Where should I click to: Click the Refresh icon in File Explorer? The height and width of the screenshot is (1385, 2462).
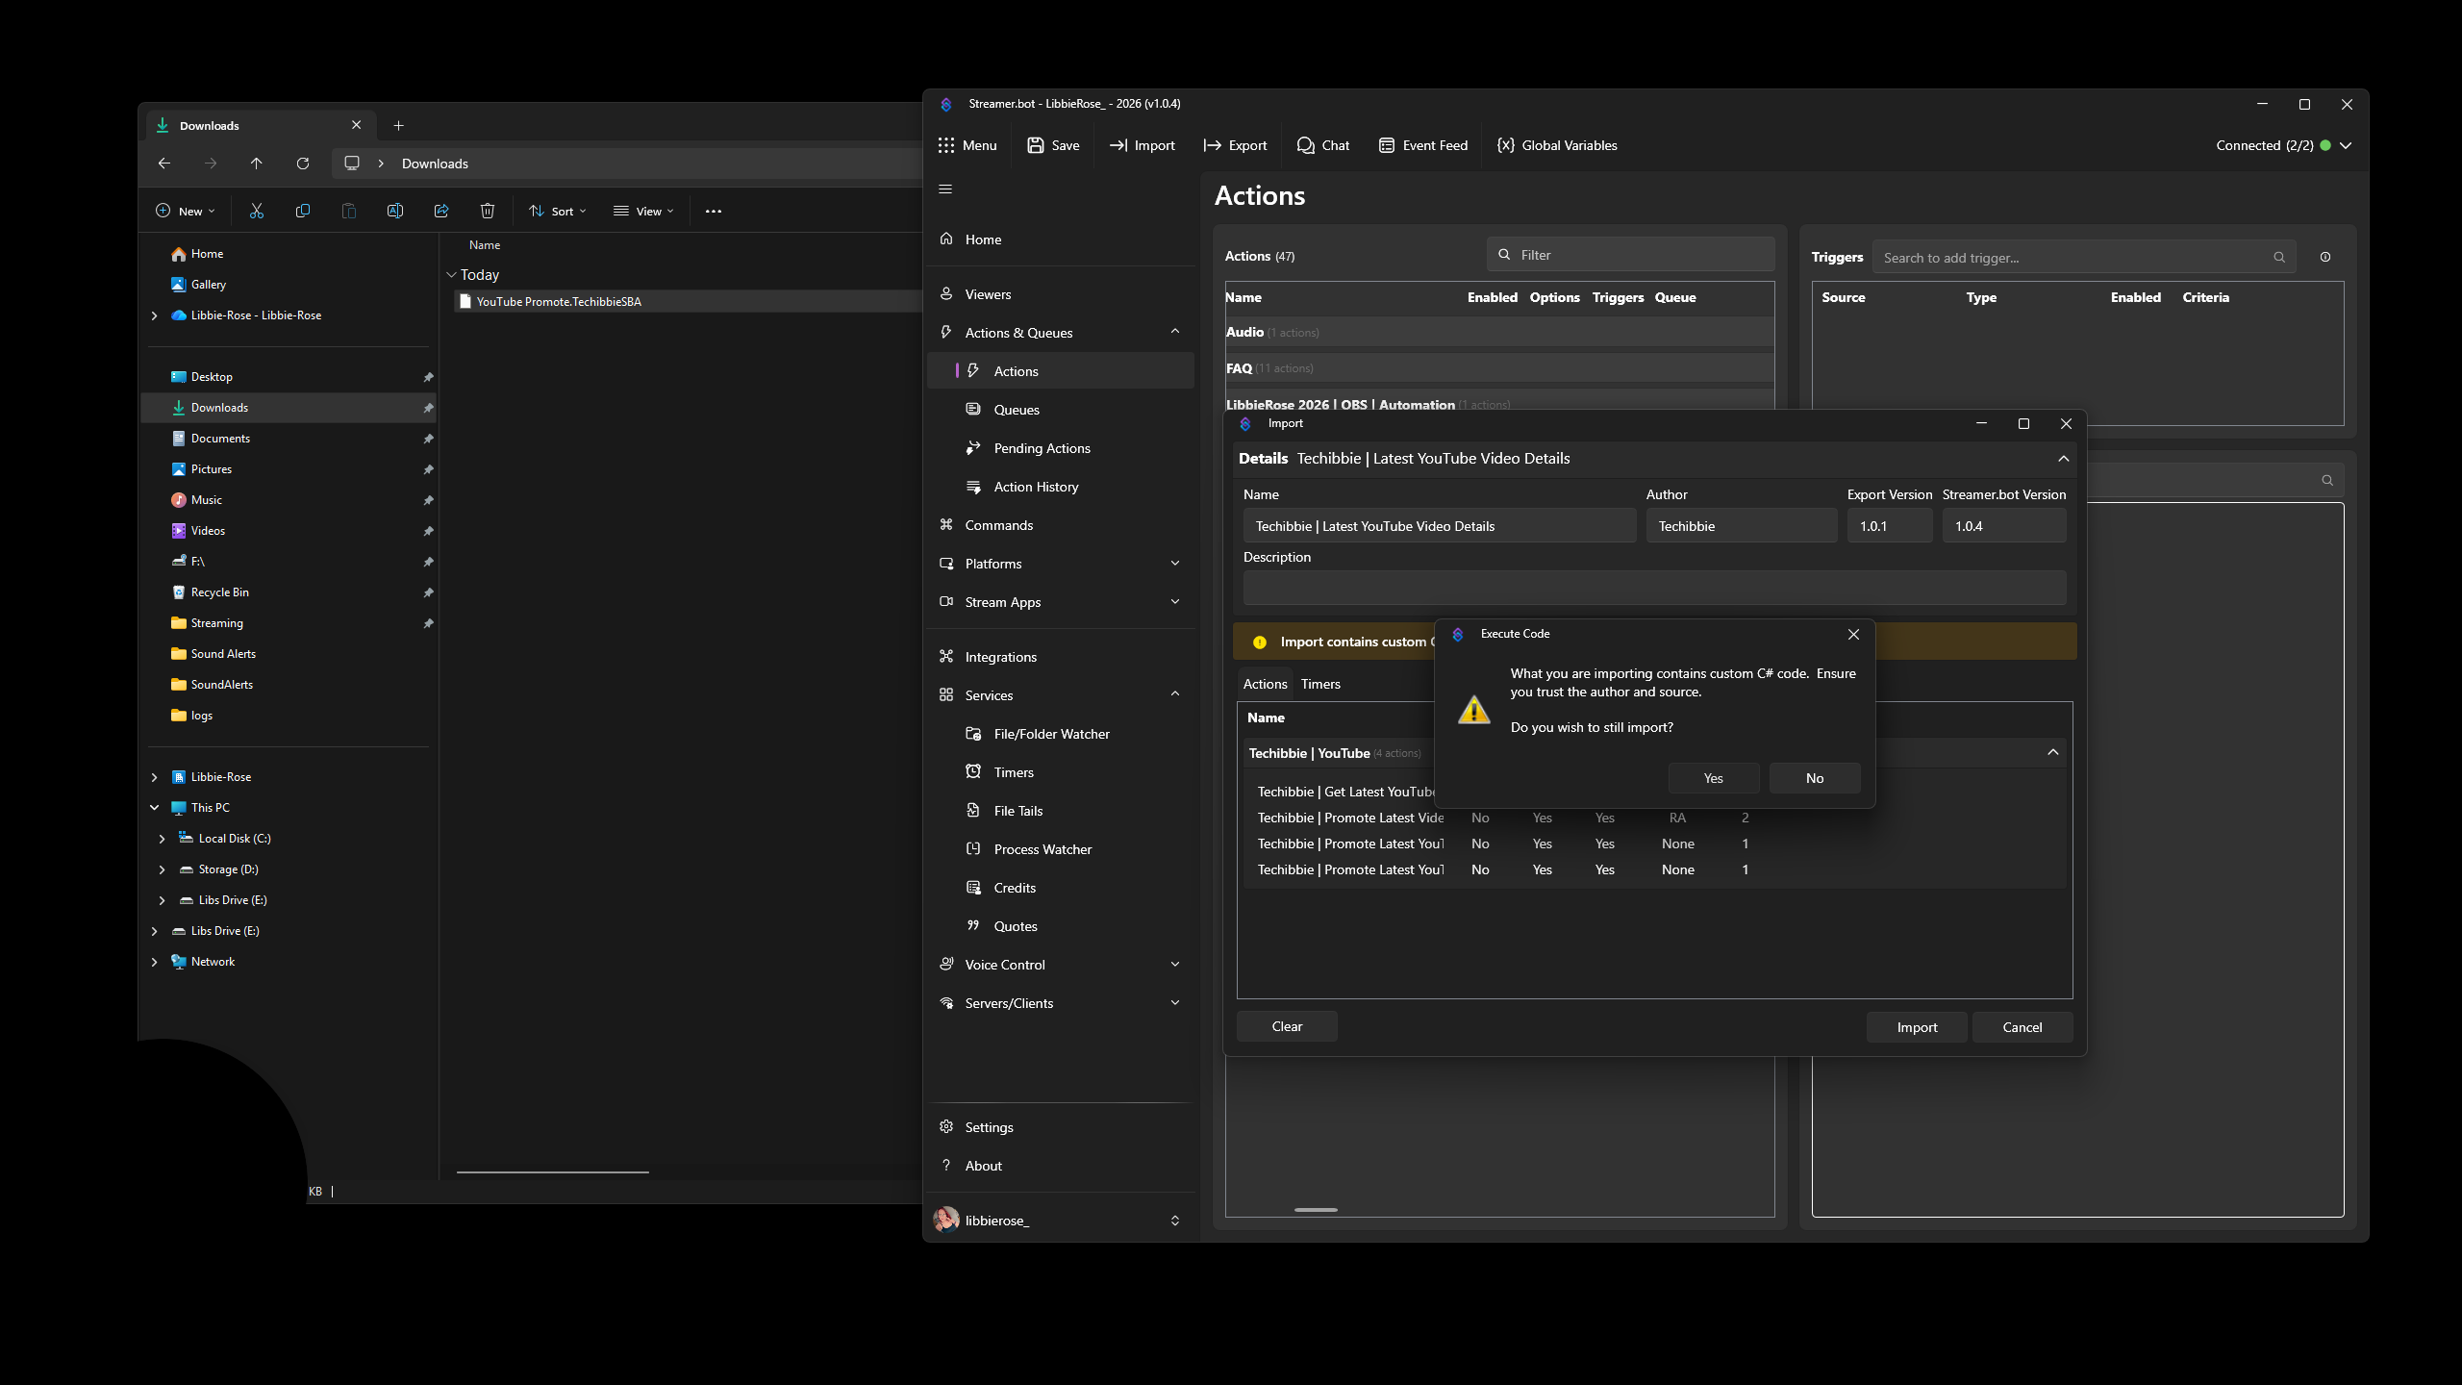pos(303,164)
